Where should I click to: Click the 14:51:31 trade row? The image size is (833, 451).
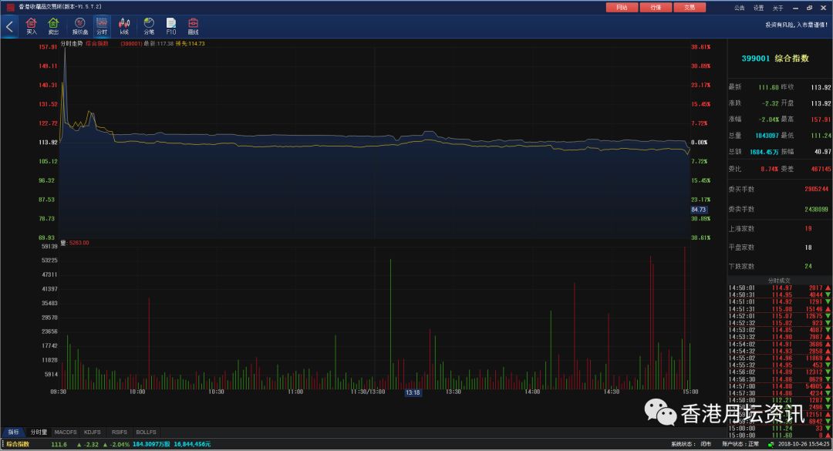coord(779,308)
